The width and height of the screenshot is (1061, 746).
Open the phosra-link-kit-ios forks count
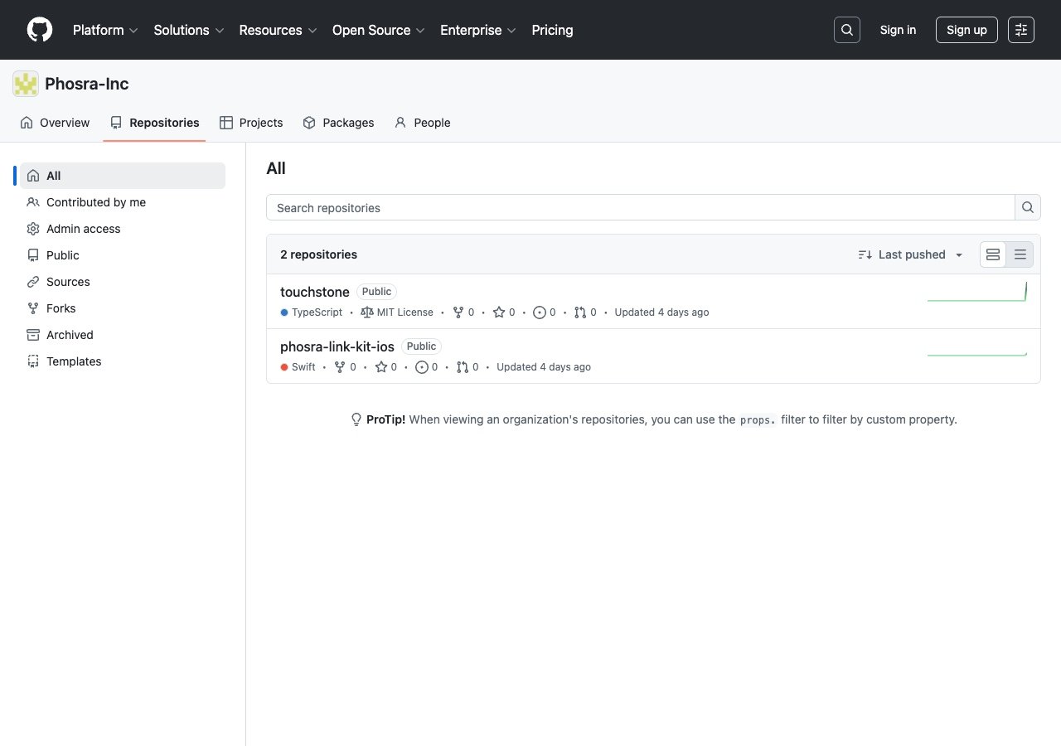pos(345,367)
